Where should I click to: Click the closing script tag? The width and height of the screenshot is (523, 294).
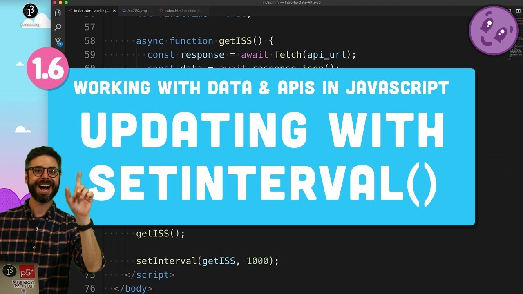coord(150,275)
